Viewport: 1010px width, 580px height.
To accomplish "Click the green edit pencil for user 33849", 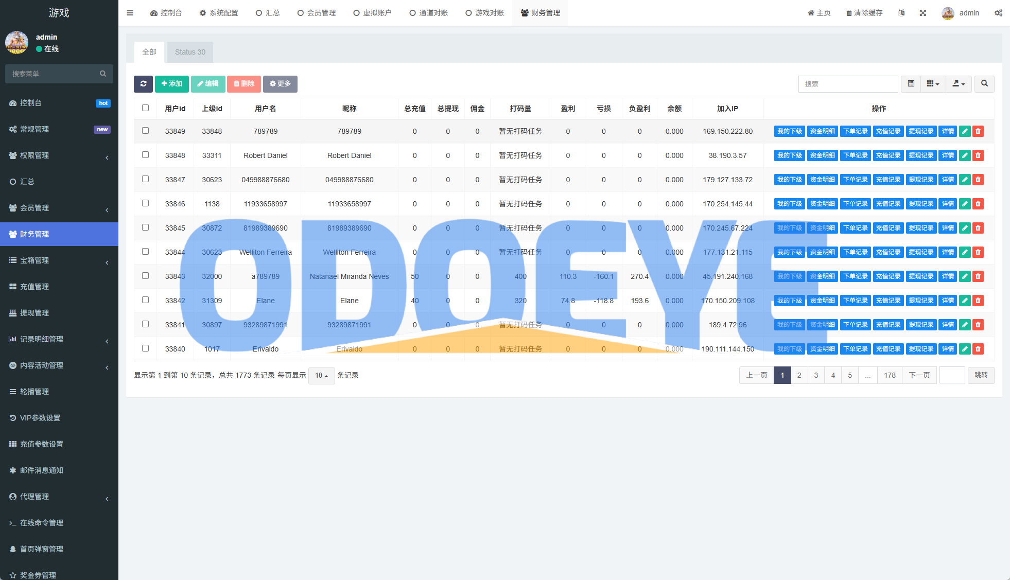I will (965, 131).
